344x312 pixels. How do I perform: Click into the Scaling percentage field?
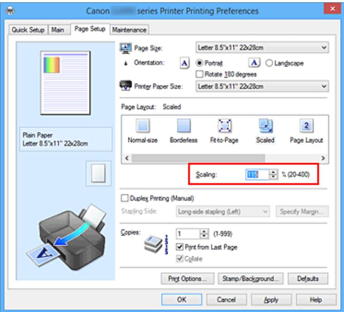257,175
